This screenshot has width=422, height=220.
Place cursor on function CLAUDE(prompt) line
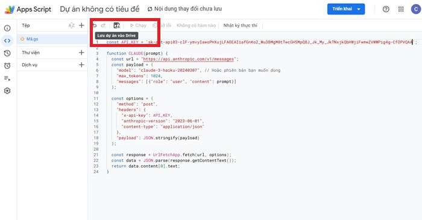point(137,53)
